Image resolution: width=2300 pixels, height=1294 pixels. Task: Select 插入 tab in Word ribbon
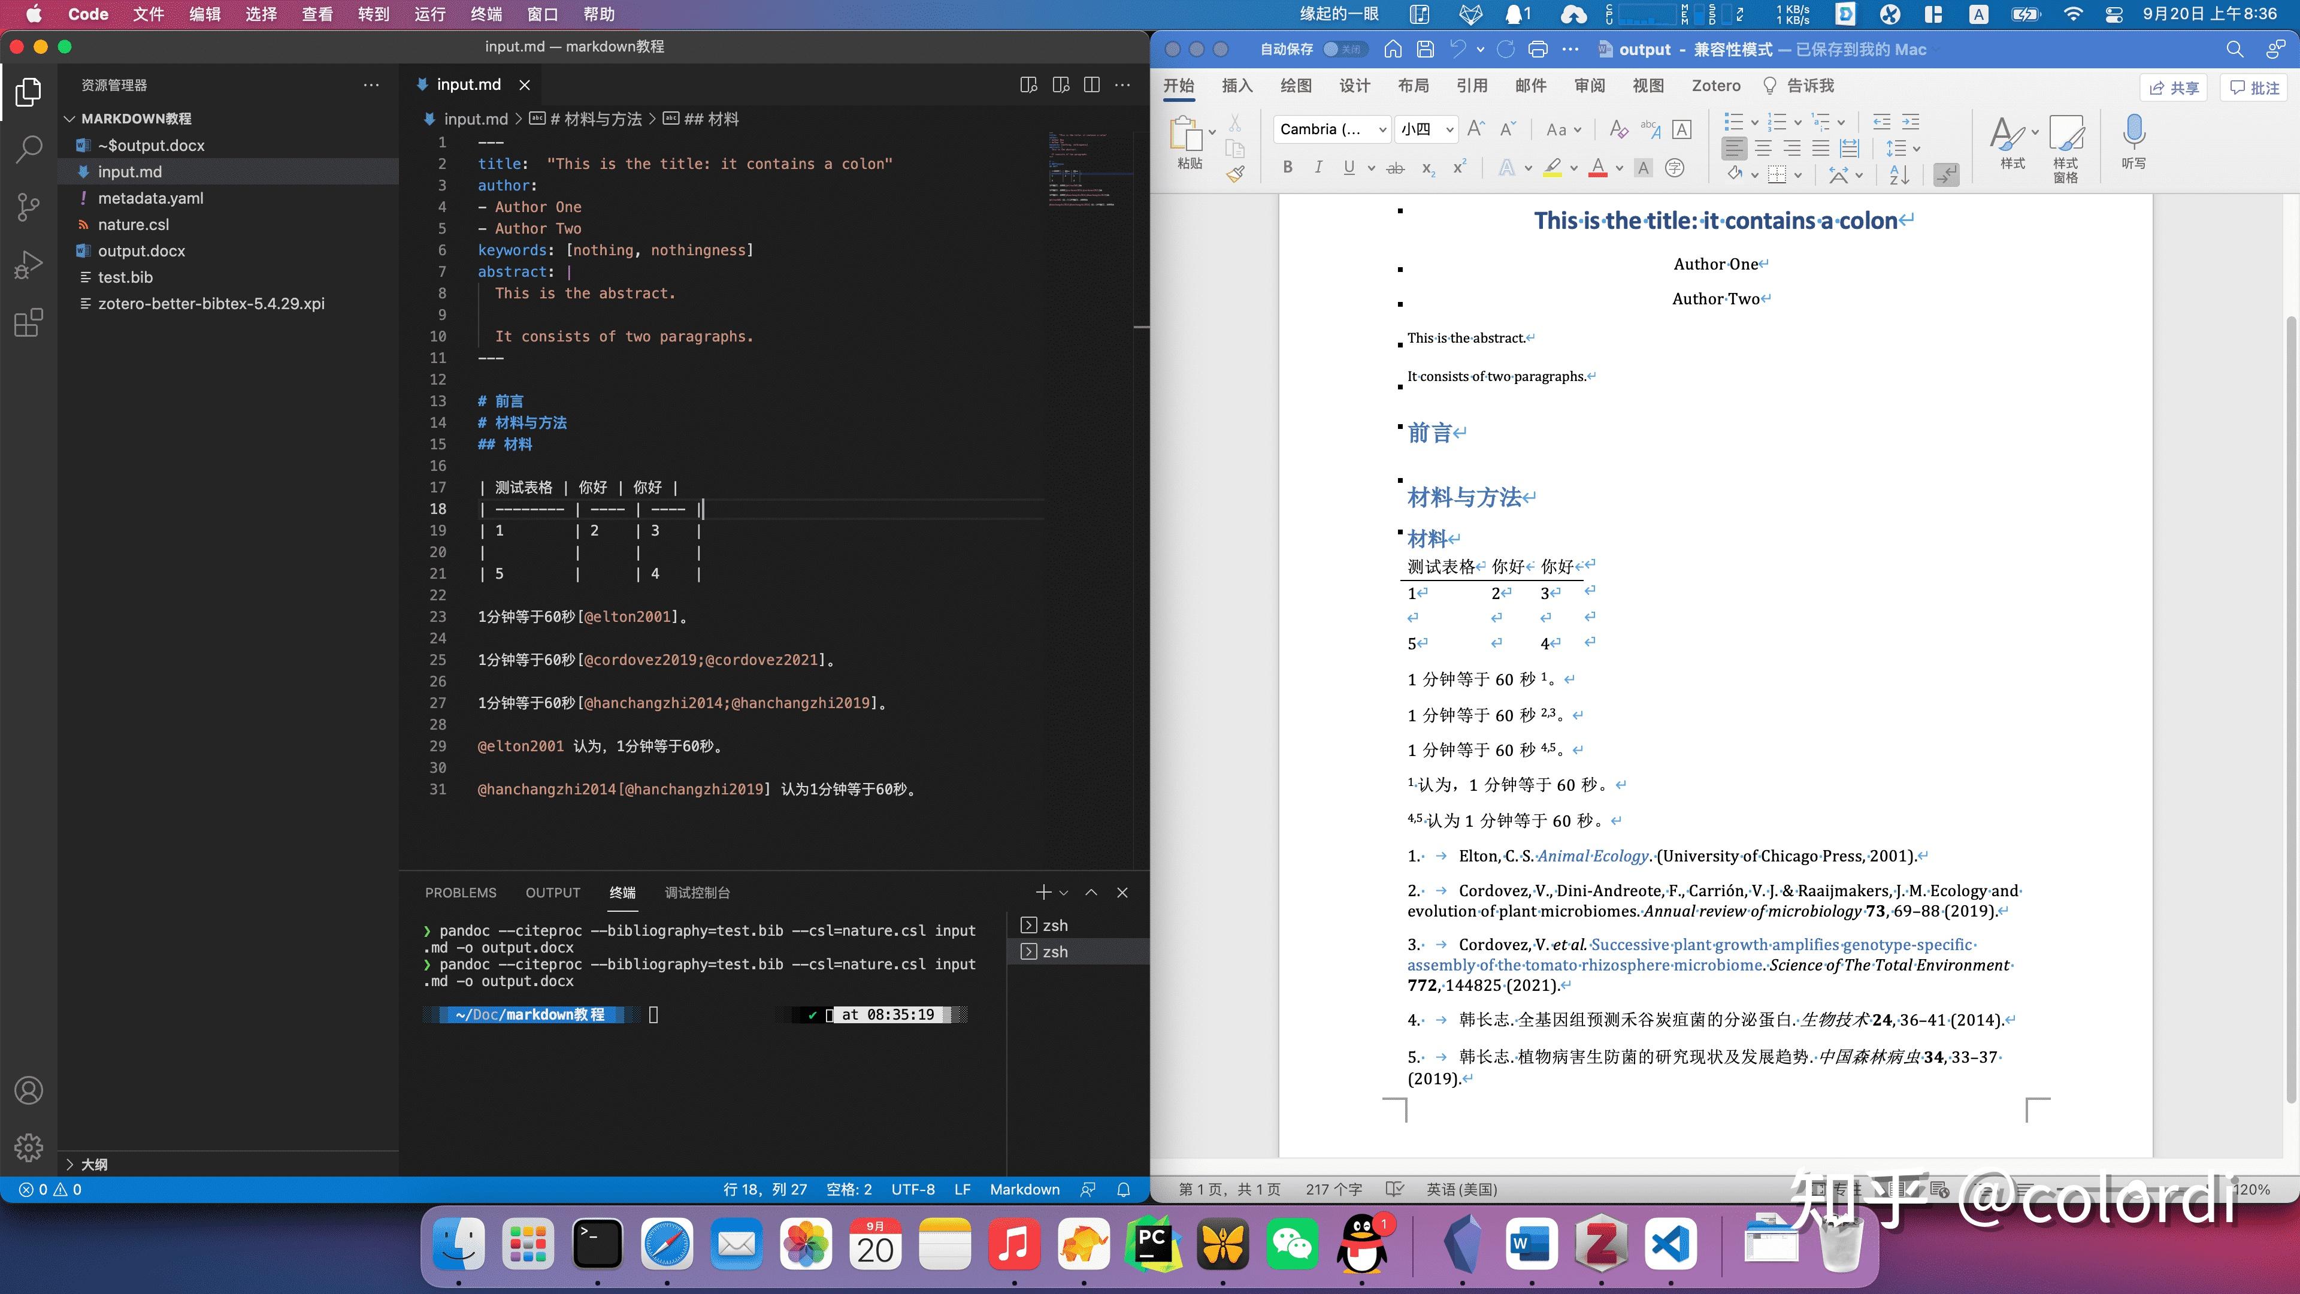tap(1237, 85)
